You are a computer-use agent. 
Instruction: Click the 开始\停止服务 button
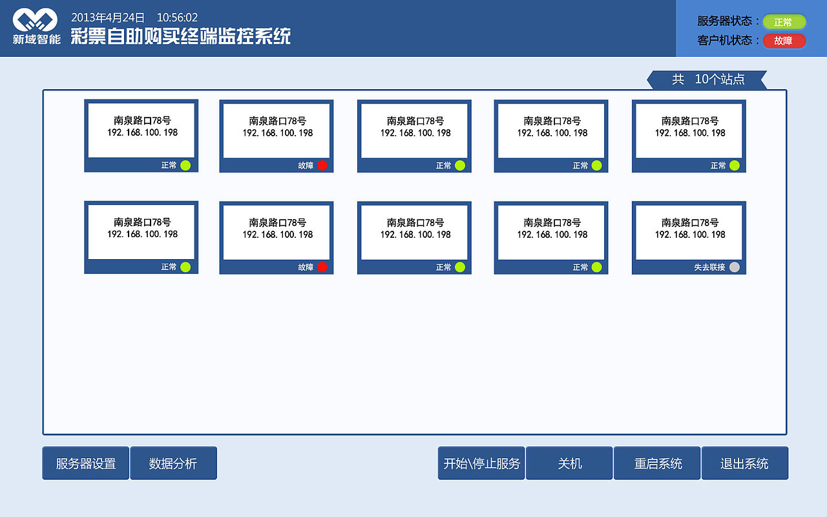click(481, 463)
